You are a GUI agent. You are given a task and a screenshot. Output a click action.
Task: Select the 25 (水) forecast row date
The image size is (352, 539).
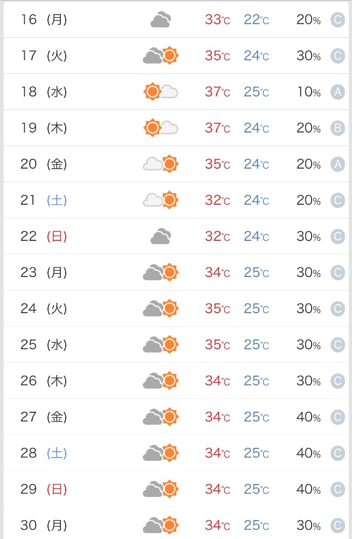coord(44,344)
